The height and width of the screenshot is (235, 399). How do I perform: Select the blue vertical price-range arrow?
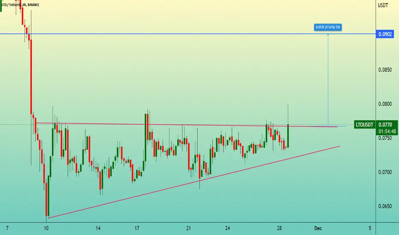click(x=328, y=80)
